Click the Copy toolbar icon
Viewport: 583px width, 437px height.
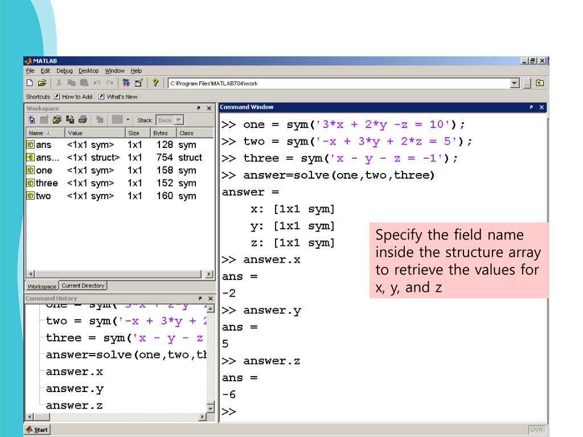(x=71, y=83)
